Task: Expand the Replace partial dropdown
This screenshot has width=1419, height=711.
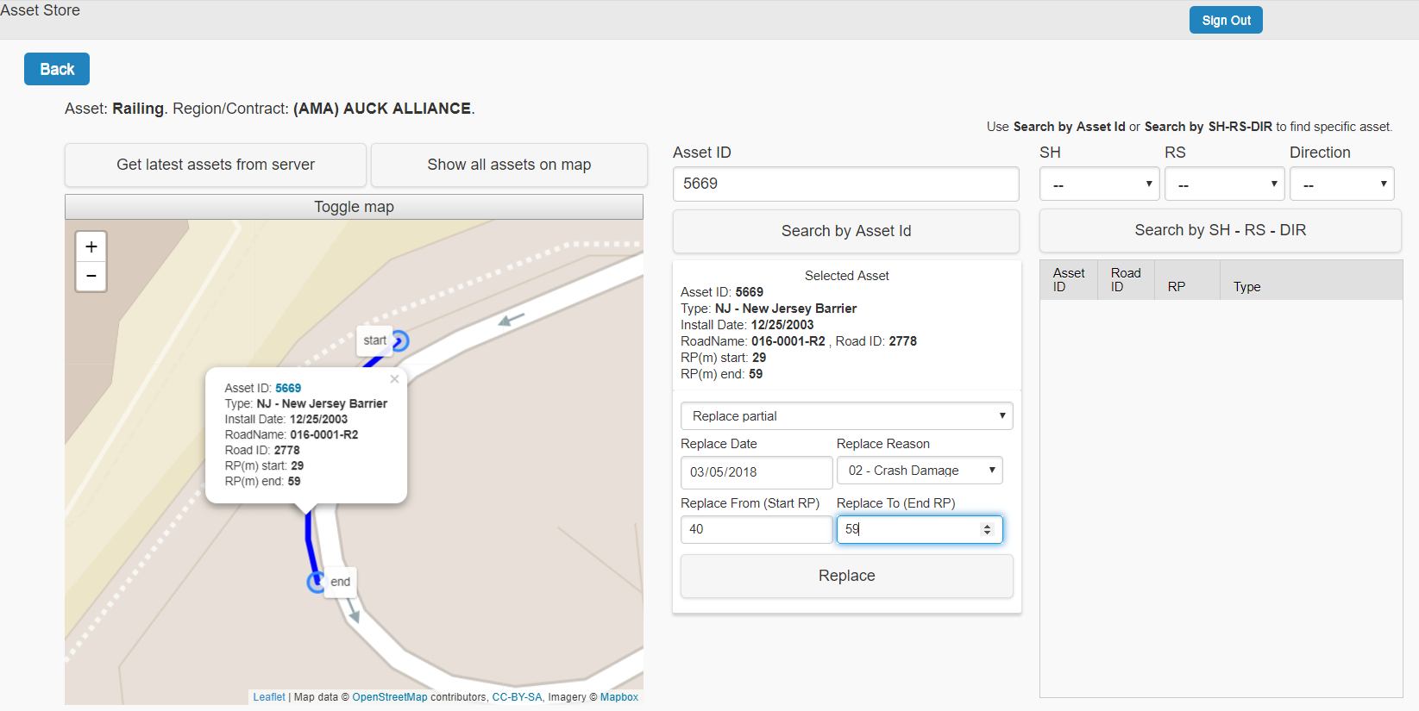Action: [846, 416]
